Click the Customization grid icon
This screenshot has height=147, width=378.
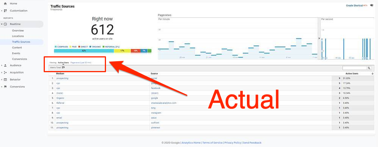coord(5,11)
